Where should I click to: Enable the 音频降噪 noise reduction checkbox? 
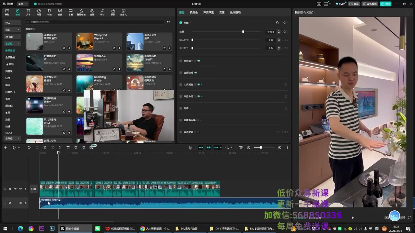[181, 73]
